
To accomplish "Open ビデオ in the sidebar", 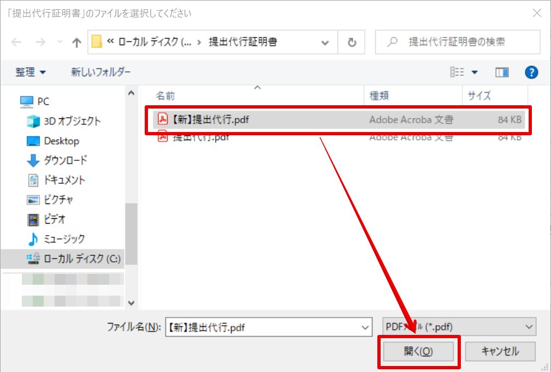I will pyautogui.click(x=46, y=219).
